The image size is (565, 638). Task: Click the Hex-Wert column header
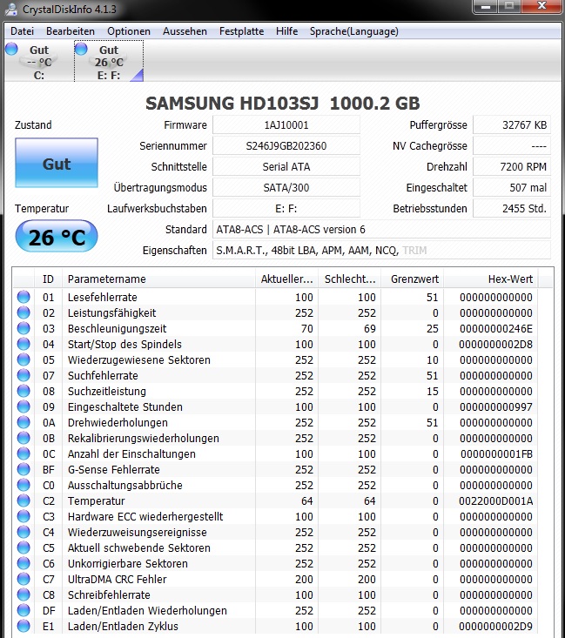[491, 279]
